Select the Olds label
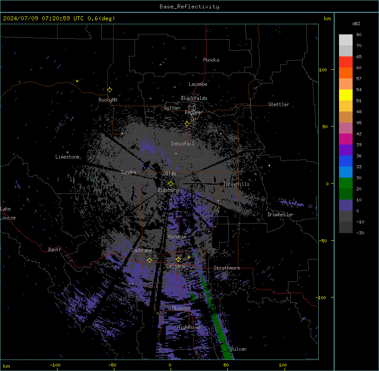Image resolution: width=379 pixels, height=371 pixels. coord(171,174)
